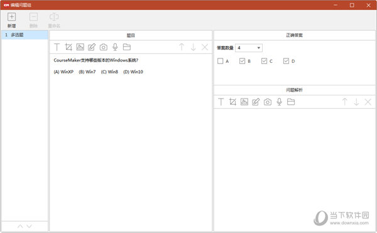Select question 1 多选题 in list
This screenshot has height=233, width=377.
pyautogui.click(x=25, y=35)
